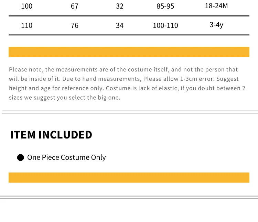Image resolution: width=258 pixels, height=222 pixels.
Task: Click the 3-4y age cell
Action: [216, 25]
